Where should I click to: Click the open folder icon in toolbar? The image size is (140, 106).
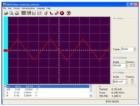pyautogui.click(x=6, y=13)
